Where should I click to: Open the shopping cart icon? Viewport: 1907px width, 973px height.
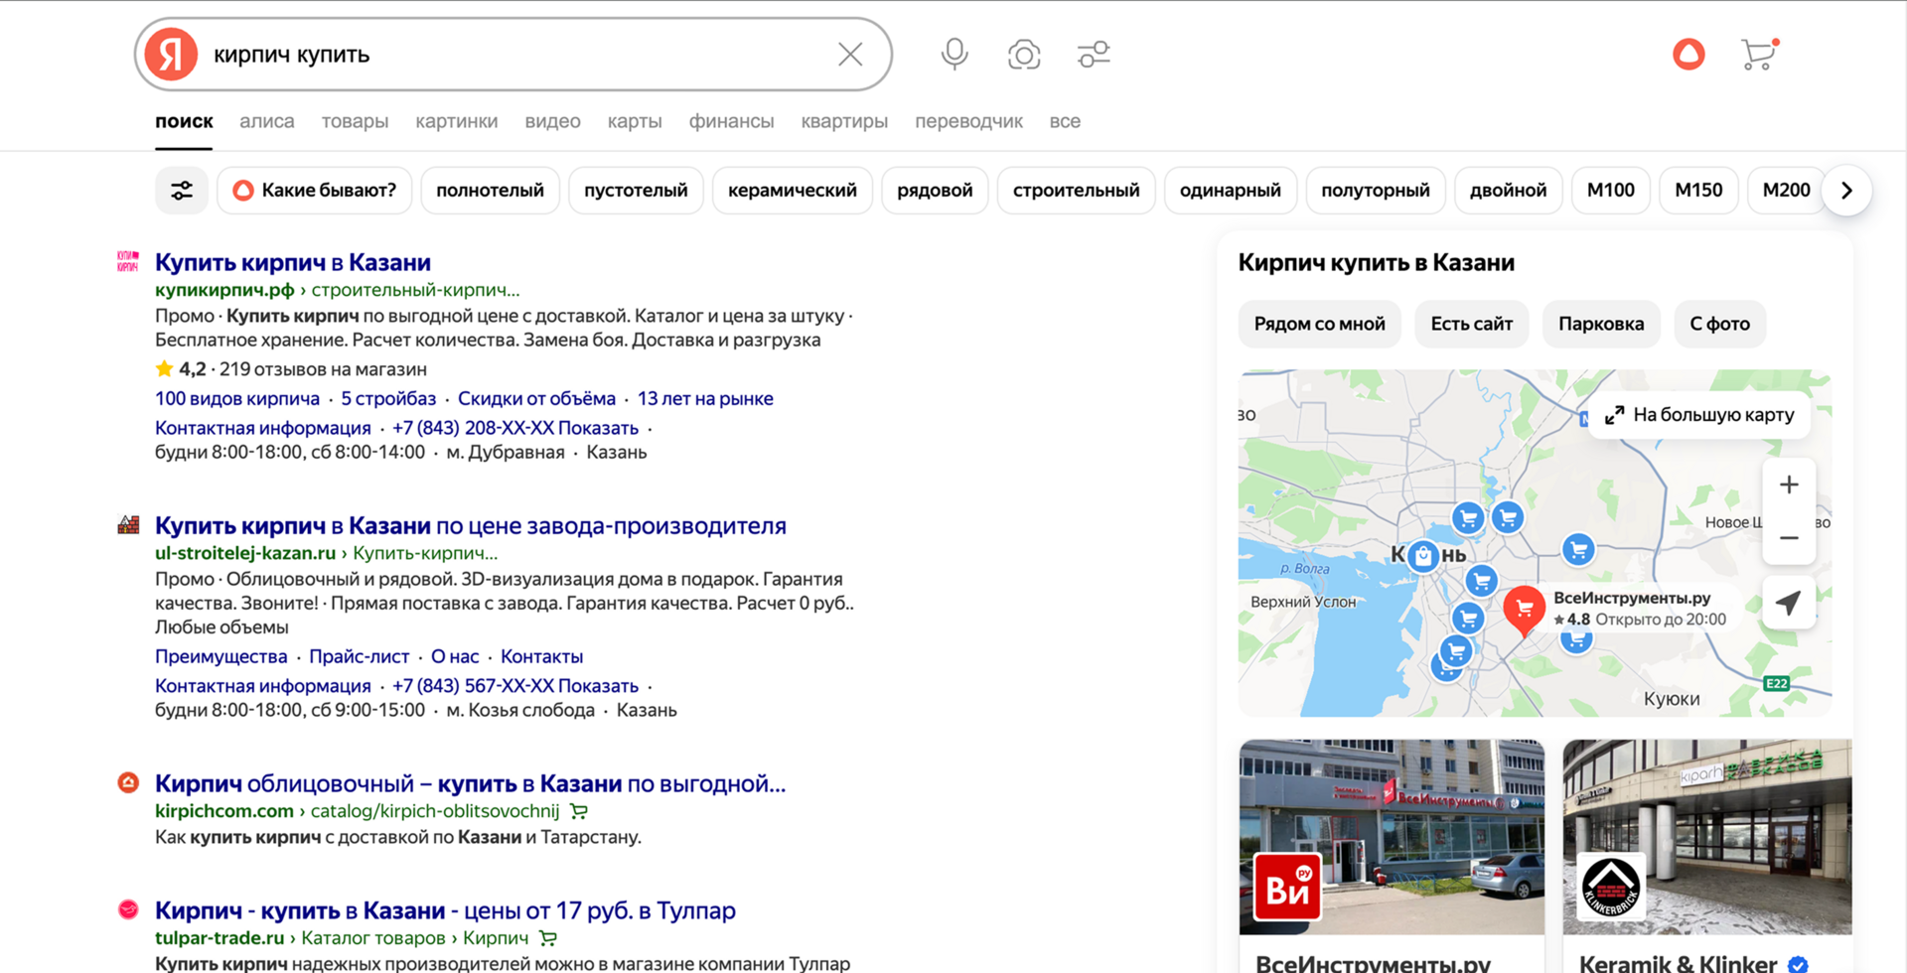click(x=1759, y=54)
